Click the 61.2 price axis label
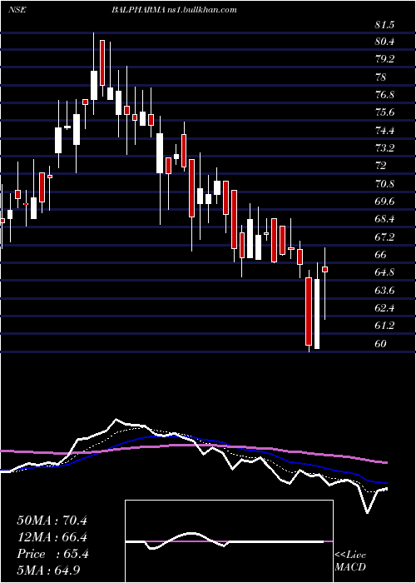The width and height of the screenshot is (416, 583). [x=384, y=326]
